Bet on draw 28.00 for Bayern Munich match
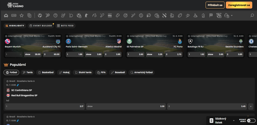The width and height of the screenshot is (257, 125). tap(33, 54)
